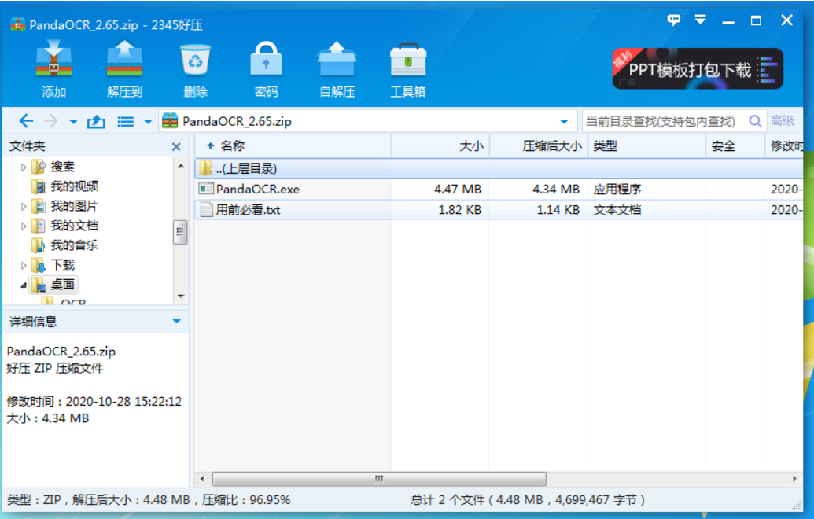Click the folder tree vertical scrollbar thumb
814x519 pixels.
[180, 232]
